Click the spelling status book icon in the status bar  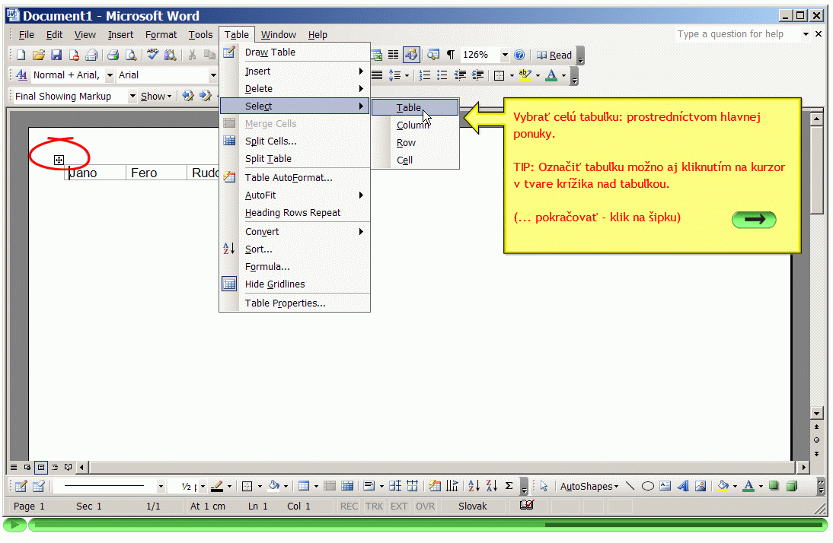coord(526,505)
